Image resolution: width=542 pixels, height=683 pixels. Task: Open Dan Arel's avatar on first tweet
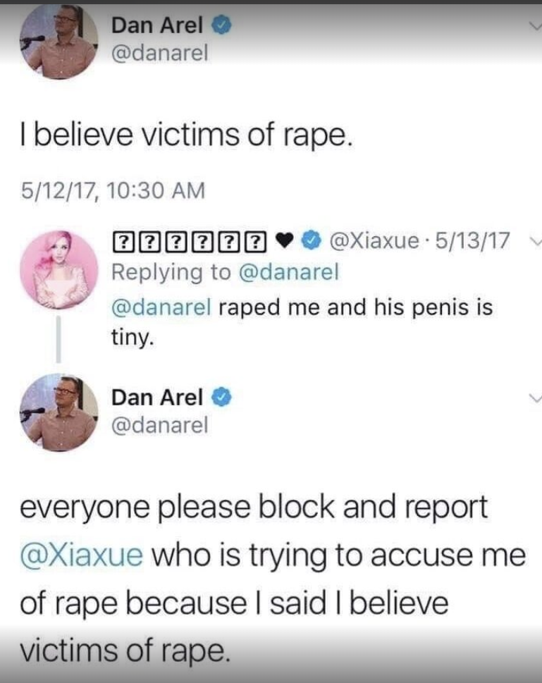(58, 42)
